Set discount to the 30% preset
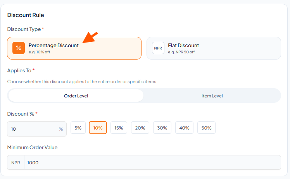Image resolution: width=290 pixels, height=179 pixels. tap(162, 128)
